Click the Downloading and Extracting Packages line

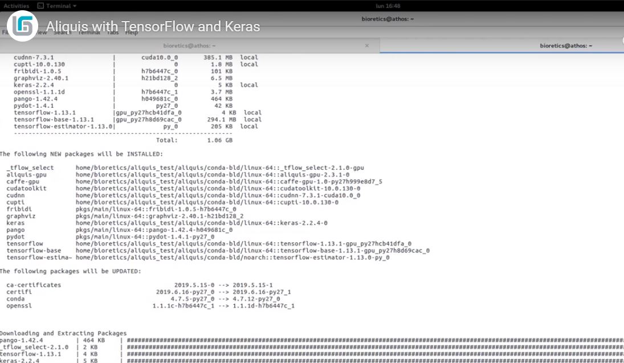pyautogui.click(x=63, y=333)
